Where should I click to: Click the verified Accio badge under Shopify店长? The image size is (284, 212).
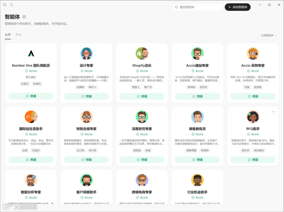click(142, 71)
